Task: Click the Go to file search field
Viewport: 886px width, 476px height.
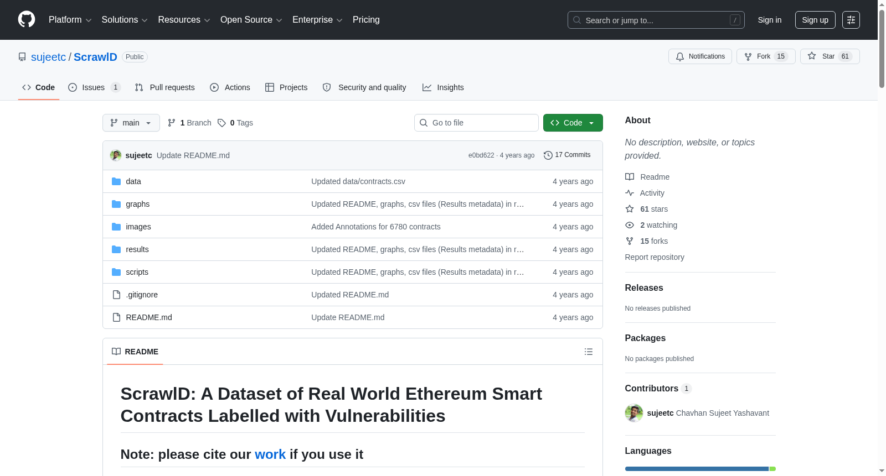Action: (476, 123)
